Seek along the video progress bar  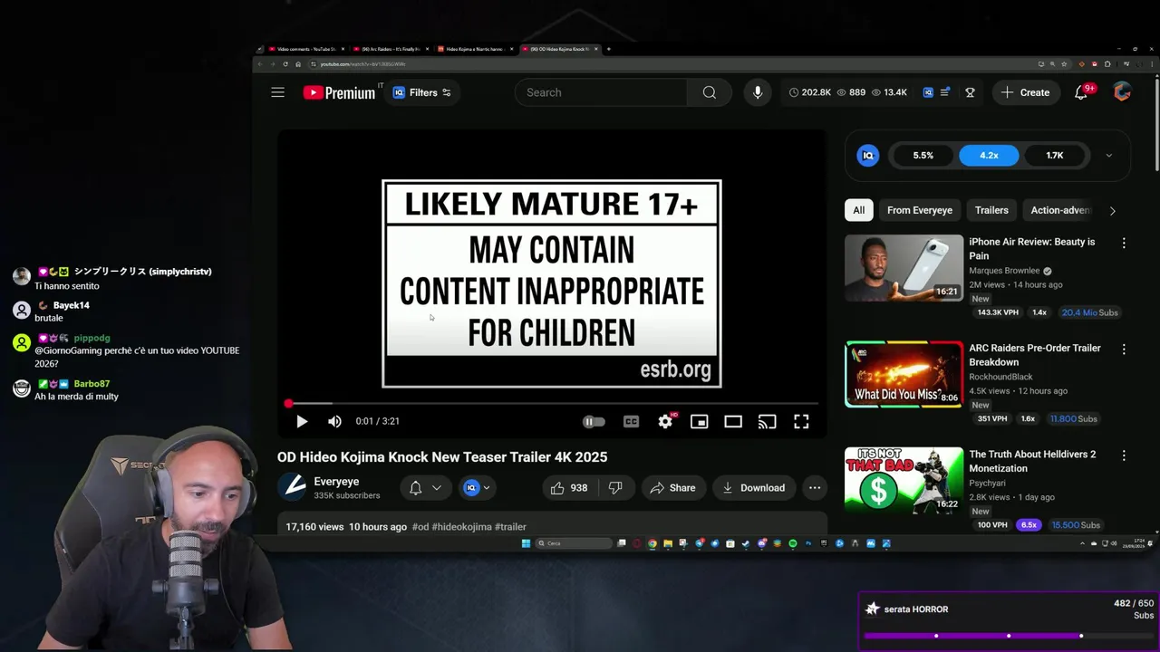(x=552, y=404)
